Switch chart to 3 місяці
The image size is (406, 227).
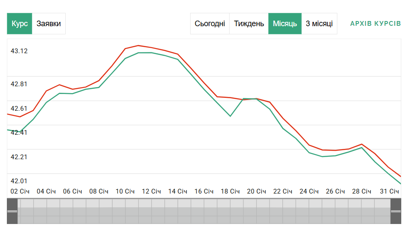point(319,24)
